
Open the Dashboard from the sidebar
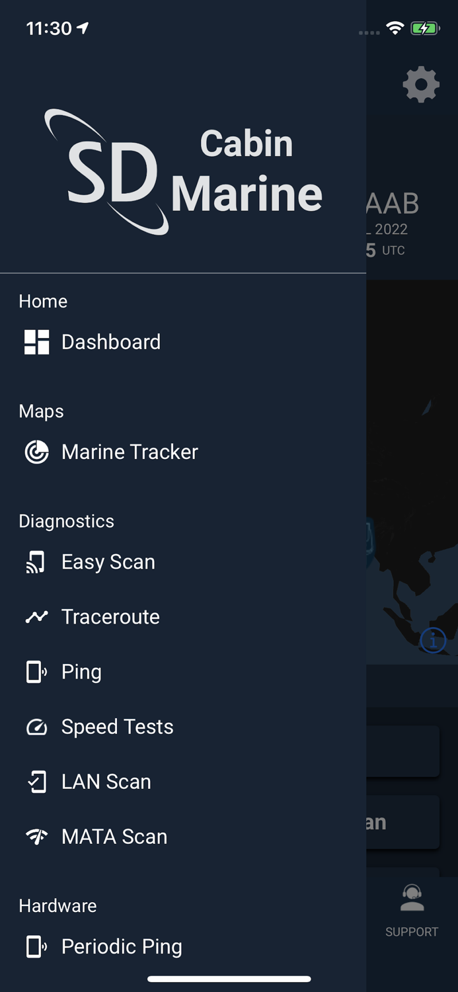point(110,342)
